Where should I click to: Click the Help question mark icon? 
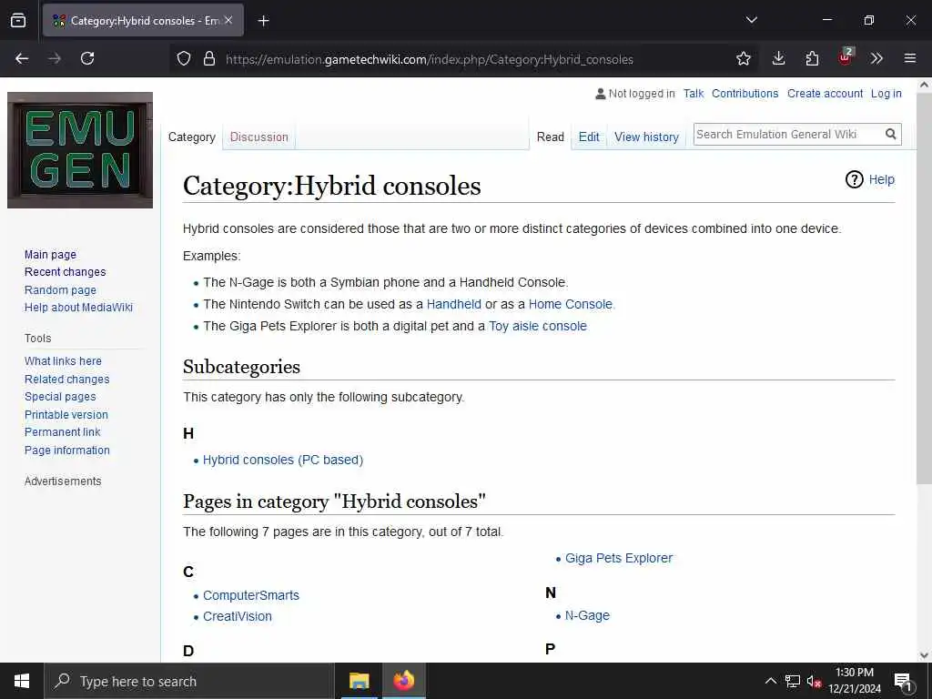pos(854,179)
